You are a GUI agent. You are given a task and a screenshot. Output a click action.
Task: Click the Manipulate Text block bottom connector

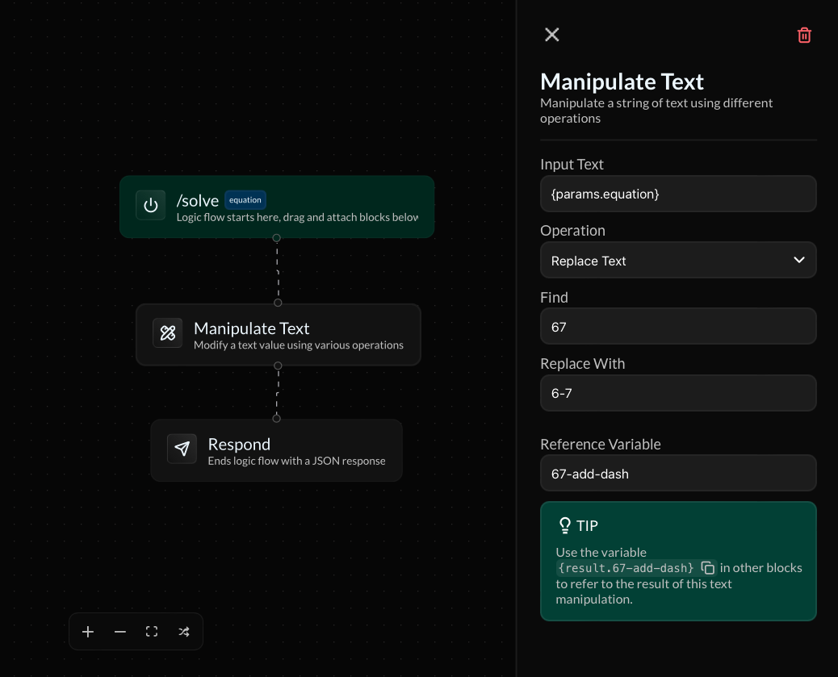tap(278, 366)
